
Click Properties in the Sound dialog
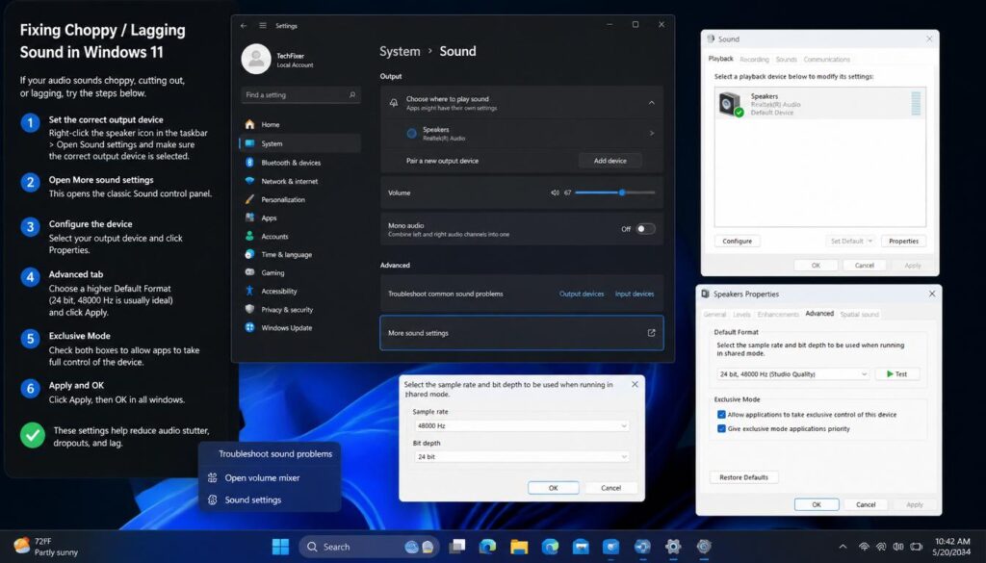click(x=903, y=242)
